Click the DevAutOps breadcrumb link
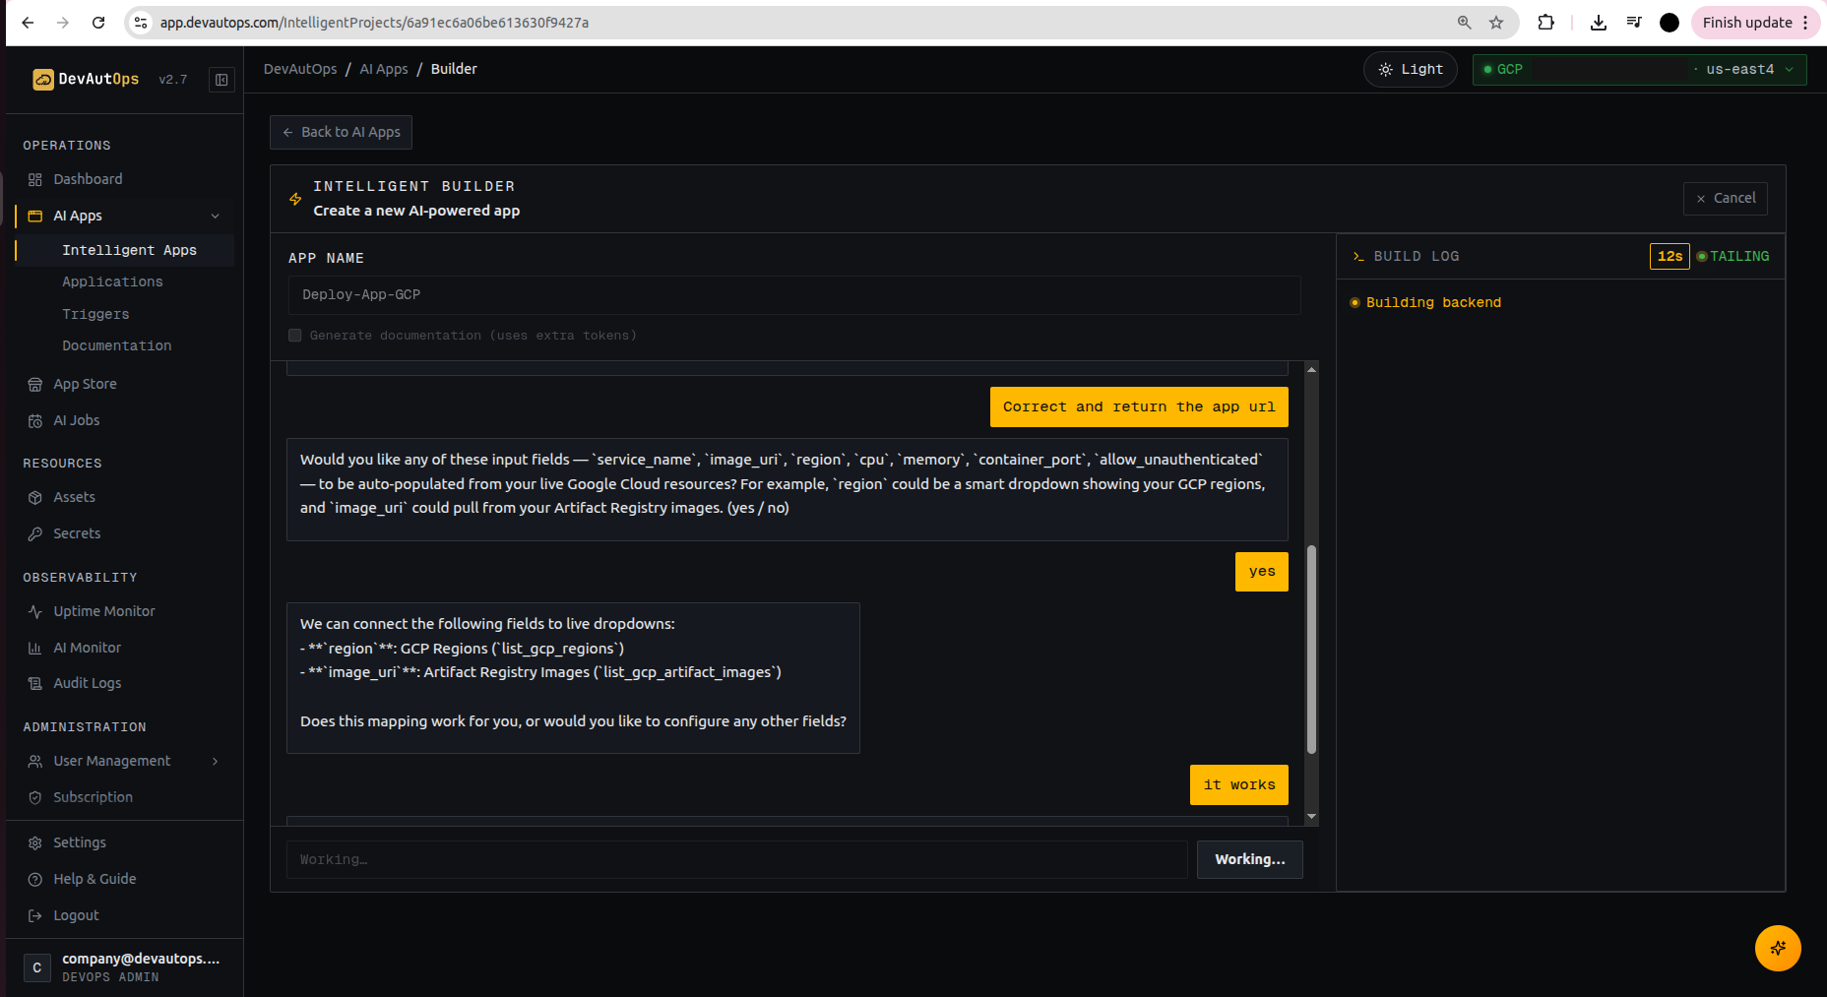 (x=300, y=69)
